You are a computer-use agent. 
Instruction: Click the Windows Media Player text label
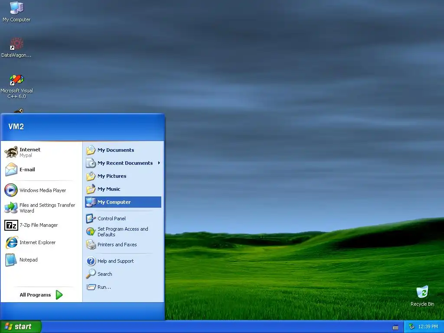click(x=43, y=190)
